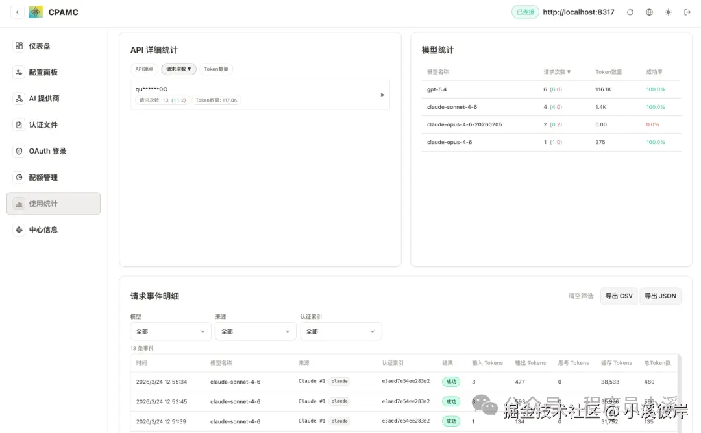This screenshot has height=433, width=701.
Task: Click 清空筛选 to clear filters
Action: click(581, 296)
